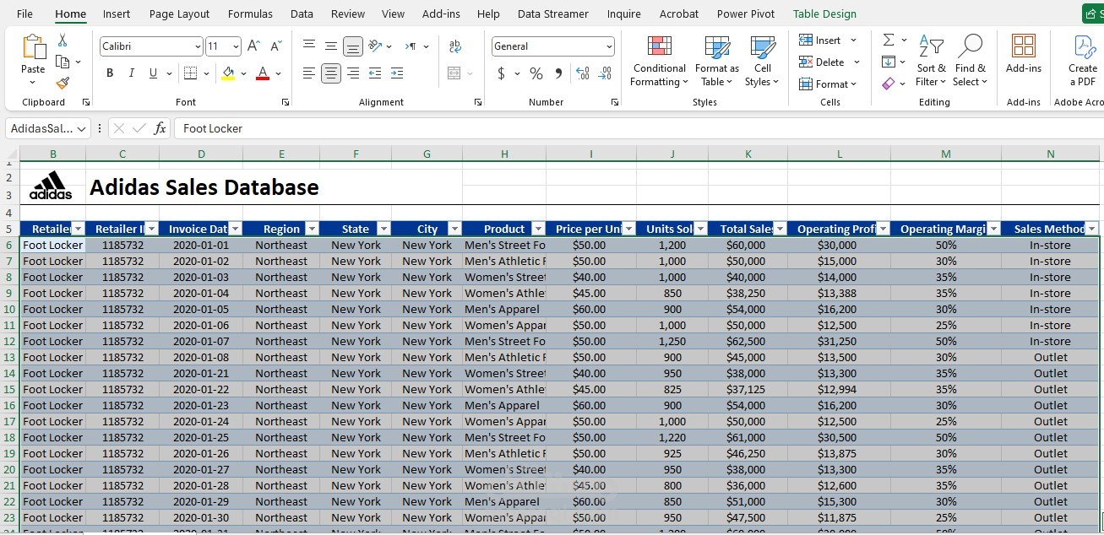Apply Percent Style format

[536, 73]
